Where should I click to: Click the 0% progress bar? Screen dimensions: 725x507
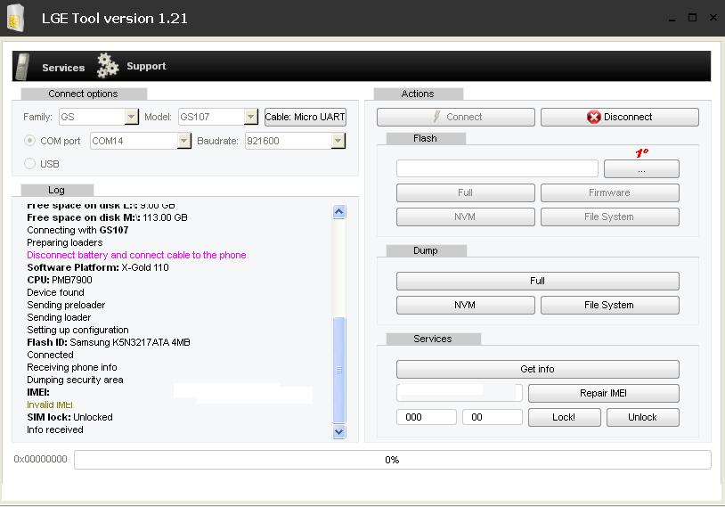tap(392, 460)
